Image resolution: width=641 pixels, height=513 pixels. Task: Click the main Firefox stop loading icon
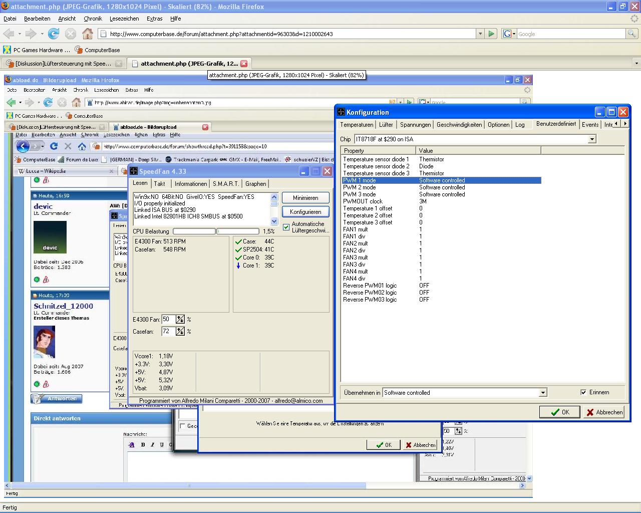pos(71,34)
